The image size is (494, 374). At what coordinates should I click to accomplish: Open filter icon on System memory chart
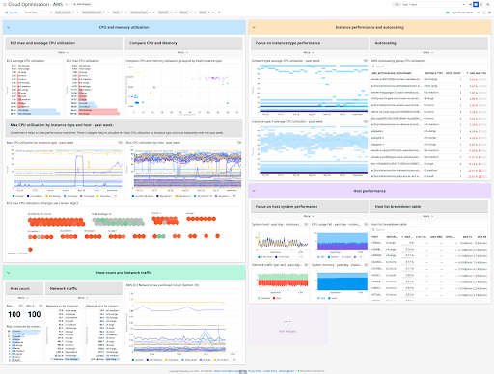pos(366,265)
